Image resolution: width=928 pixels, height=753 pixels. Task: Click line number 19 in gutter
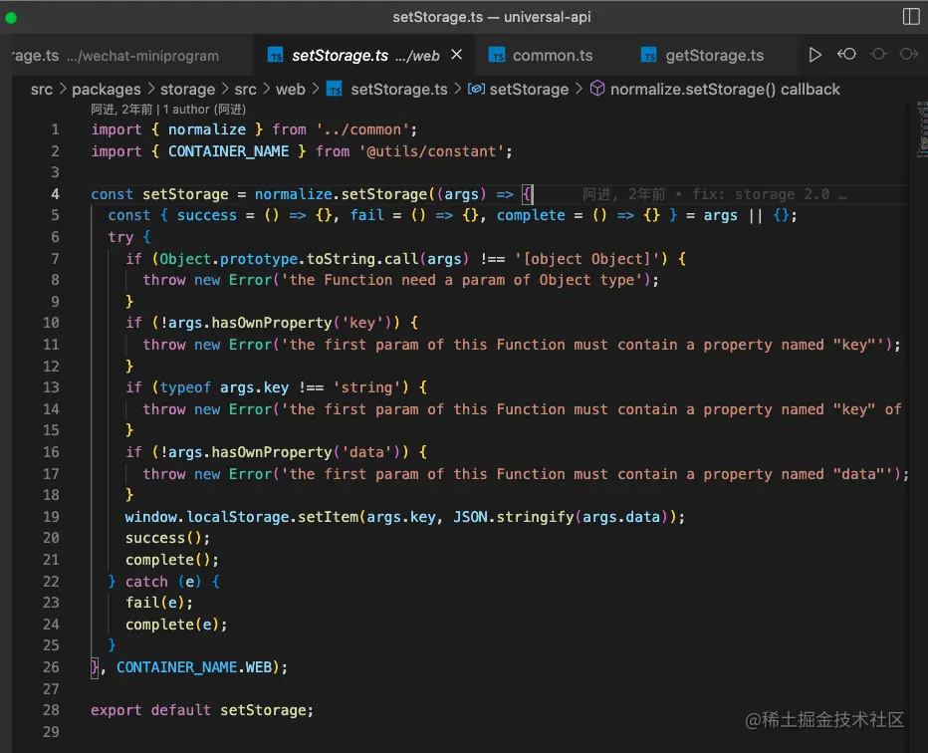pyautogui.click(x=51, y=517)
